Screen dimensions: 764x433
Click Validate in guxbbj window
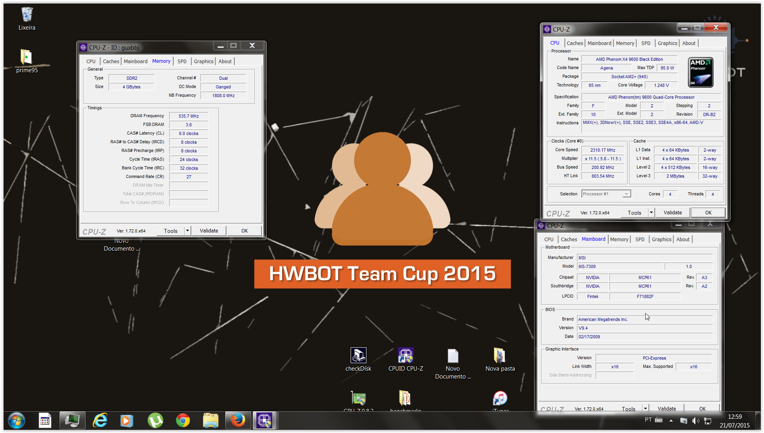click(x=209, y=231)
